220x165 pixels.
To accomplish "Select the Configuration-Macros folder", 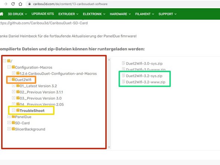I will click(x=33, y=67).
